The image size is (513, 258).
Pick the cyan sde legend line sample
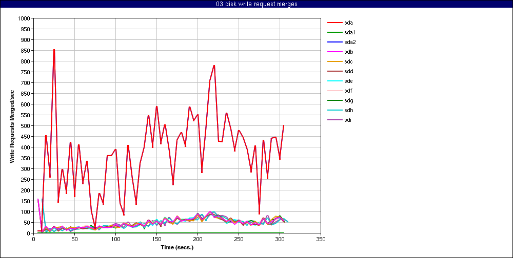click(334, 81)
